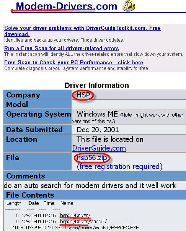
Task: Open the free registration required link
Action: tap(119, 167)
